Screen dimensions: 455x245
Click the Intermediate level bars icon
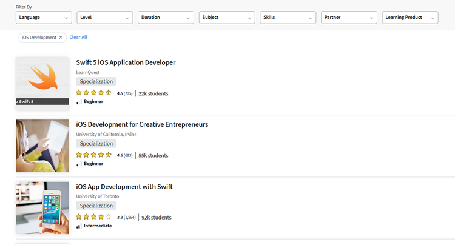[x=79, y=226]
